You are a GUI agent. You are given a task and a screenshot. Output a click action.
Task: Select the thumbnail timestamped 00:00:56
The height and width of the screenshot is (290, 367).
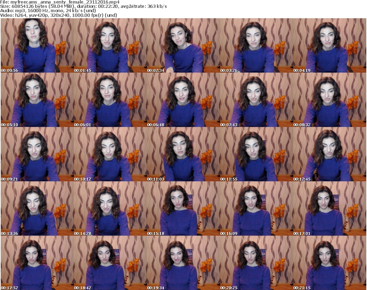pyautogui.click(x=37, y=45)
